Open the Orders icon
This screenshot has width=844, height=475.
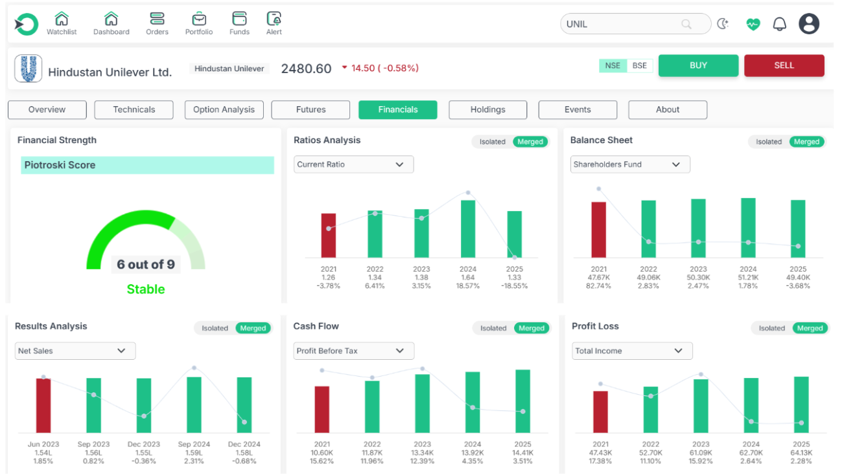click(x=157, y=19)
